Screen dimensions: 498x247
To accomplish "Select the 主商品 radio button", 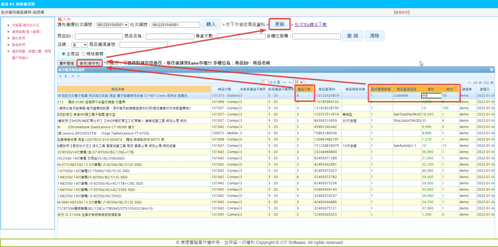I will pyautogui.click(x=63, y=53).
